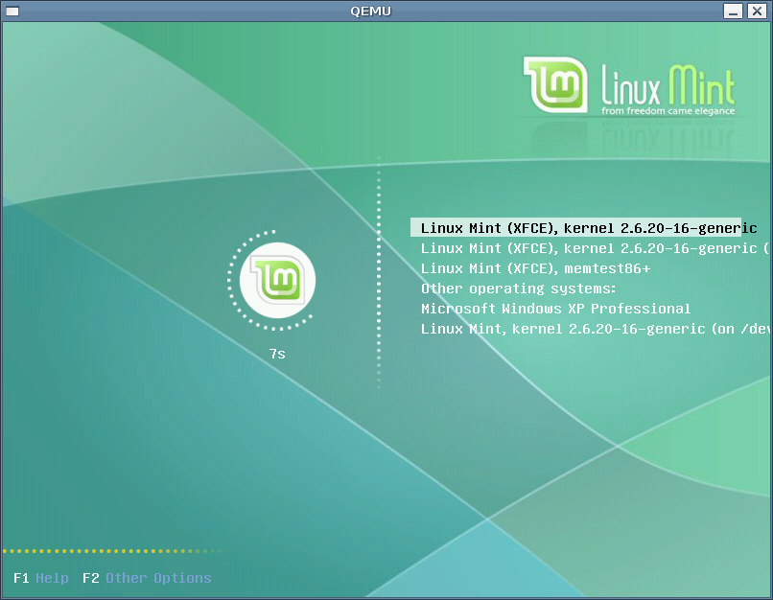Click the 7s countdown text
Image resolution: width=773 pixels, height=600 pixels.
pos(277,354)
